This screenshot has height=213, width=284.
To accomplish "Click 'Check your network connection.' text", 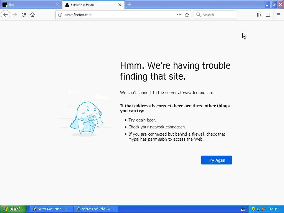I will tap(157, 127).
